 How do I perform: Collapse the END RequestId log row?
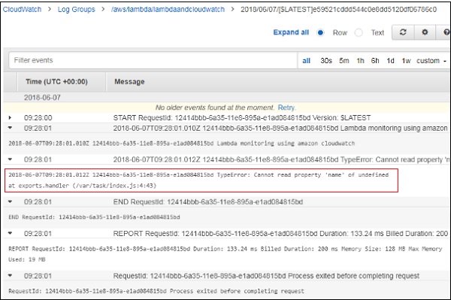tap(10, 202)
